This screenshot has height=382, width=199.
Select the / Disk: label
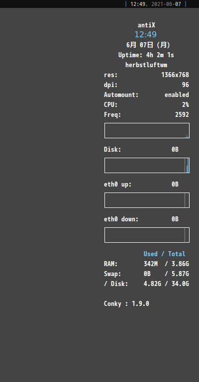[x=116, y=284]
